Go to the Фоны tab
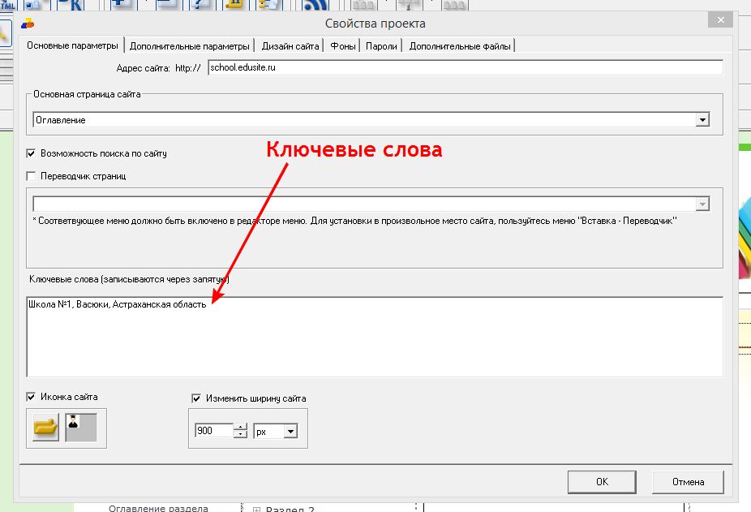This screenshot has height=512, width=751. 343,46
